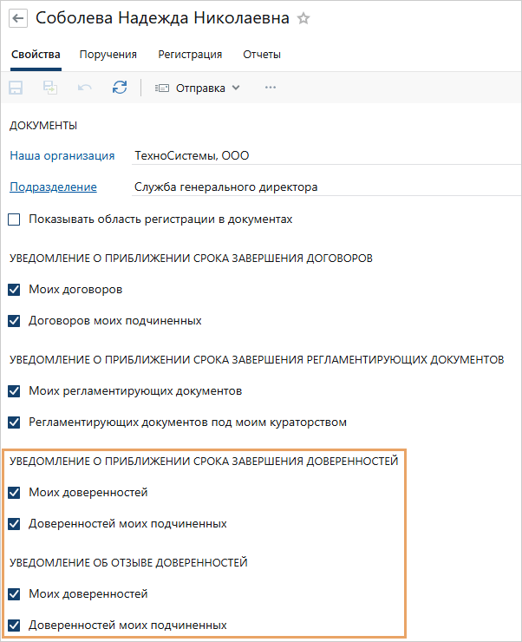Enable Показывать область регистрации в документах
Image resolution: width=522 pixels, height=642 pixels.
pyautogui.click(x=14, y=219)
